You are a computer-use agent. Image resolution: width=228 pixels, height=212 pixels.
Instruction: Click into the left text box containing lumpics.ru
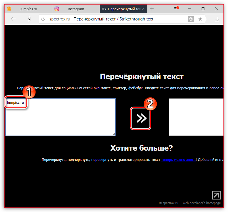[x=60, y=119]
